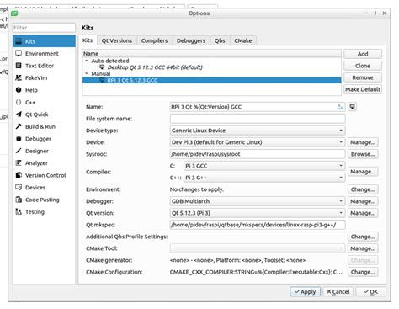Switch to the CMake tab
The width and height of the screenshot is (399, 309).
(243, 40)
